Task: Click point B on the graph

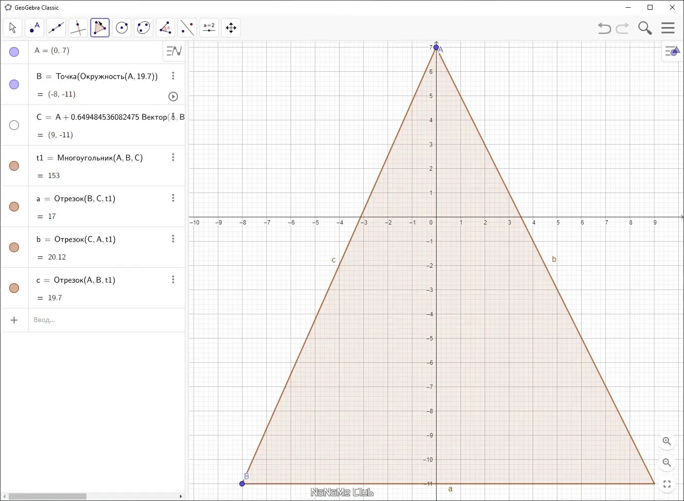Action: click(x=242, y=484)
